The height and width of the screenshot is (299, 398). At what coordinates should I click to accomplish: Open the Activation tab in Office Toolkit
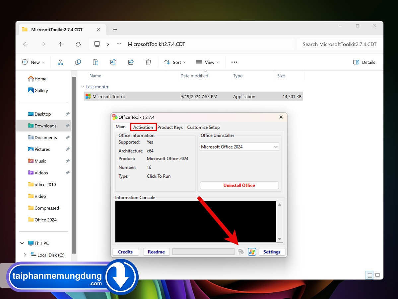(x=143, y=127)
